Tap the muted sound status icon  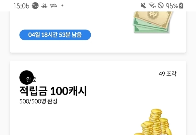tap(143, 6)
